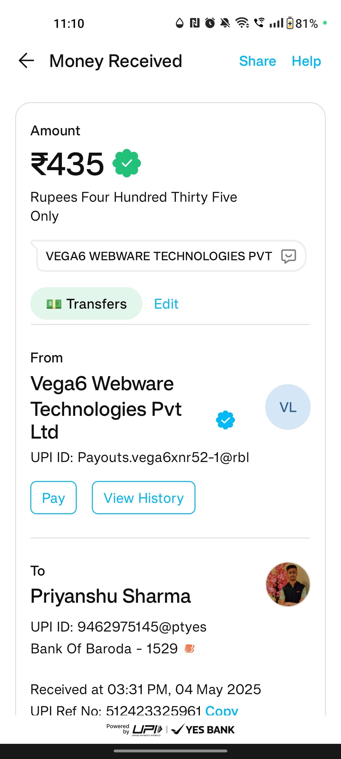Screen dimensions: 341x759
Task: Open Priyanshu Sharma profile photo
Action: click(288, 584)
